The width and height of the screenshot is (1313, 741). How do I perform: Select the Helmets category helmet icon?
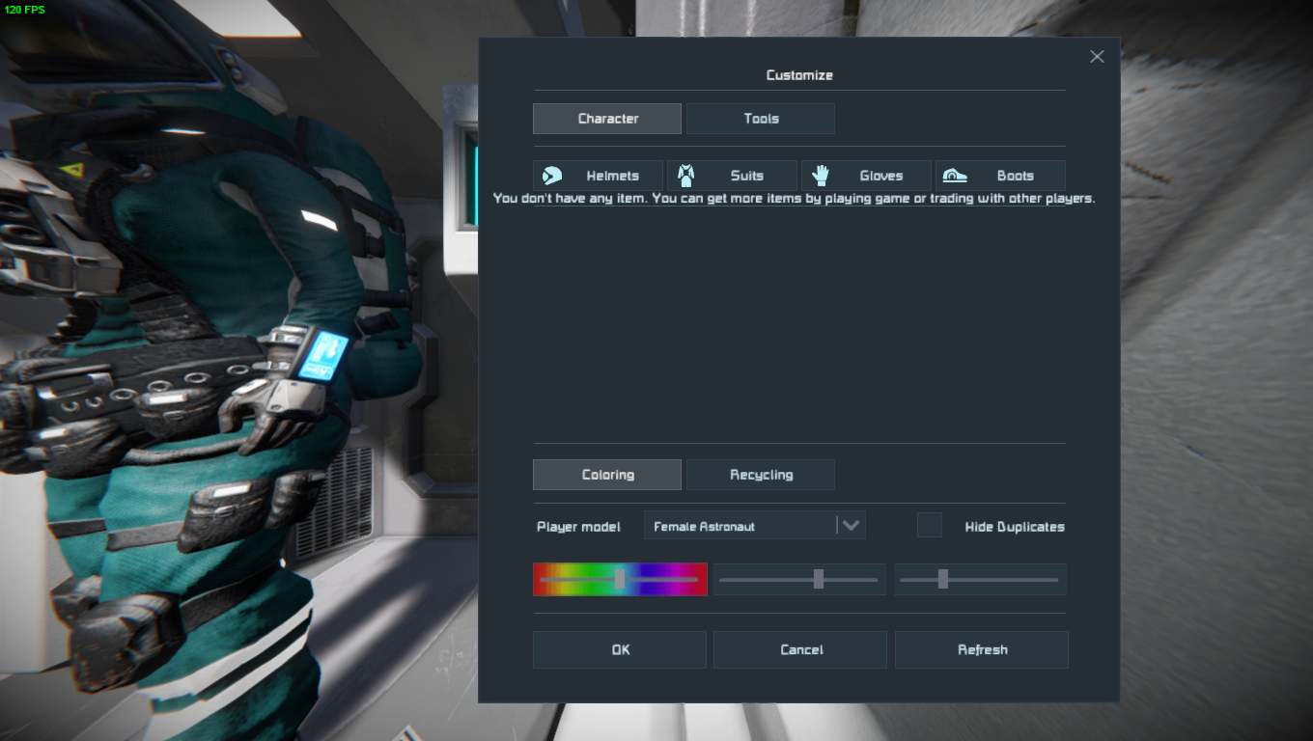coord(552,176)
